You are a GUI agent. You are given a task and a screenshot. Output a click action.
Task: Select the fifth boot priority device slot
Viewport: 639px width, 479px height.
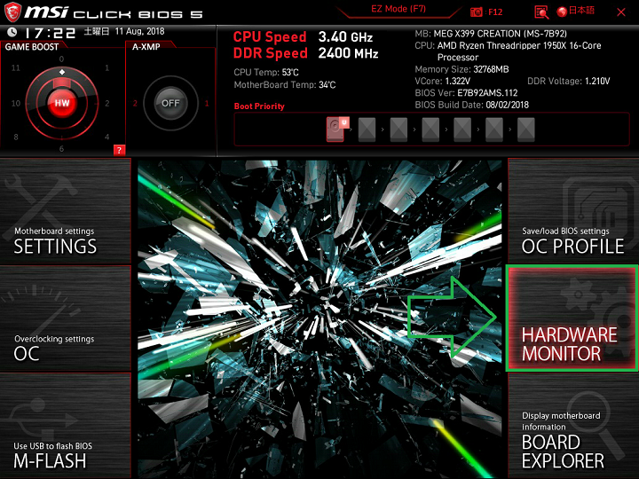(462, 130)
